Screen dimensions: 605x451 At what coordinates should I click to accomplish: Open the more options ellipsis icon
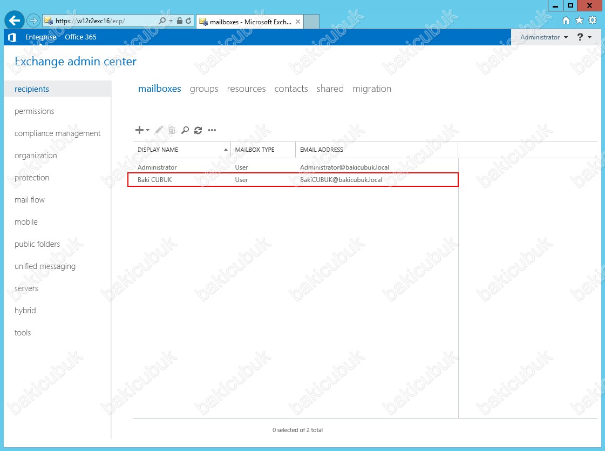[212, 130]
